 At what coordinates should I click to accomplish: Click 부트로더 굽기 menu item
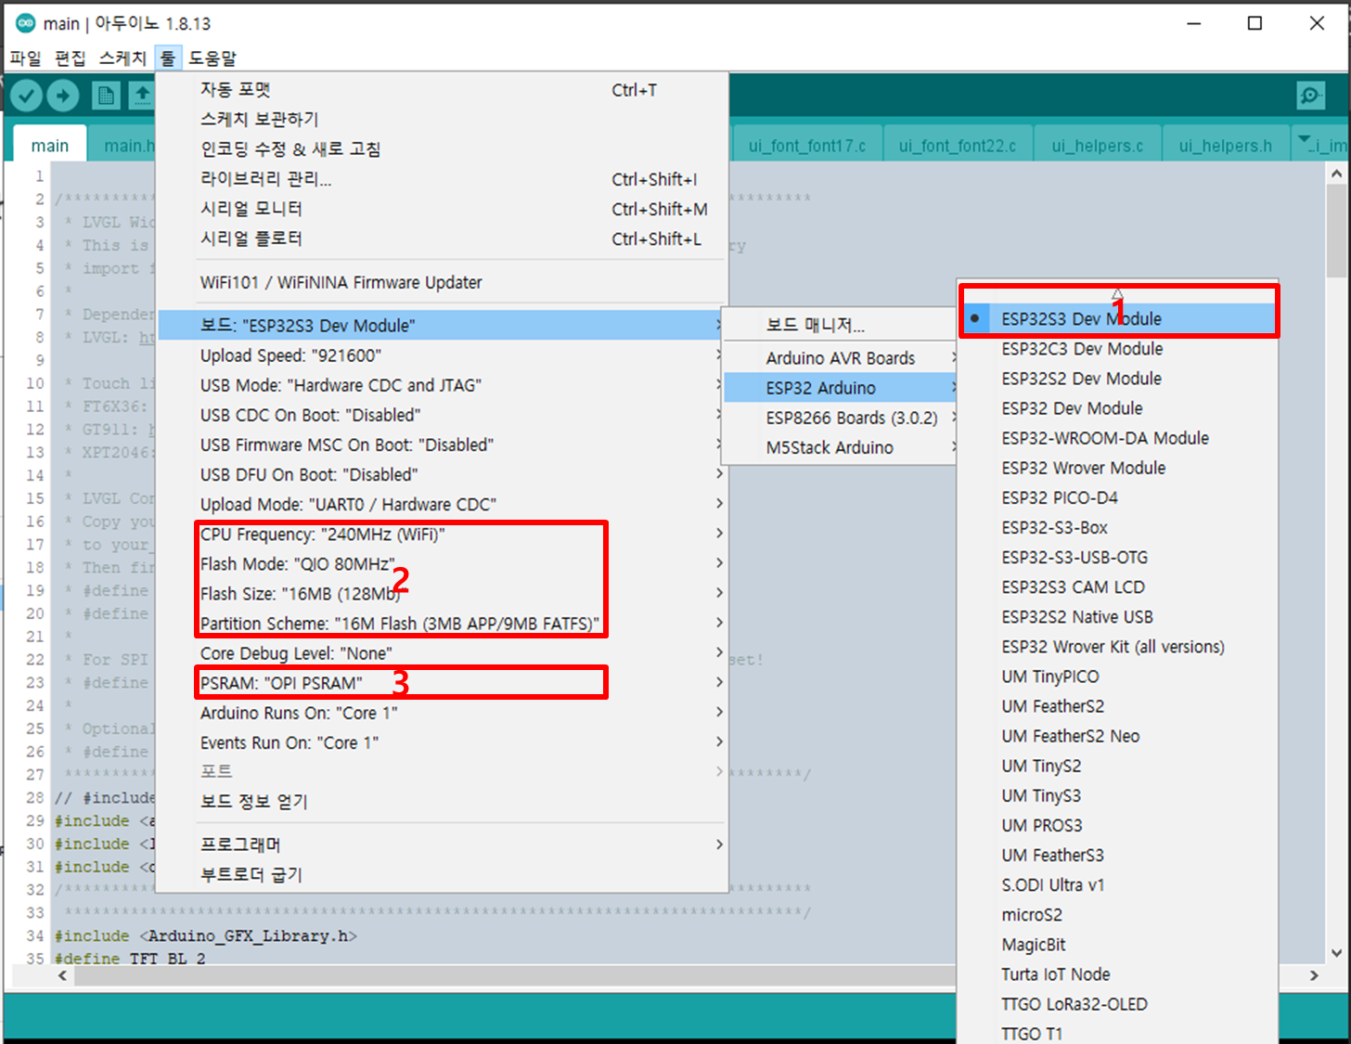tap(443, 874)
